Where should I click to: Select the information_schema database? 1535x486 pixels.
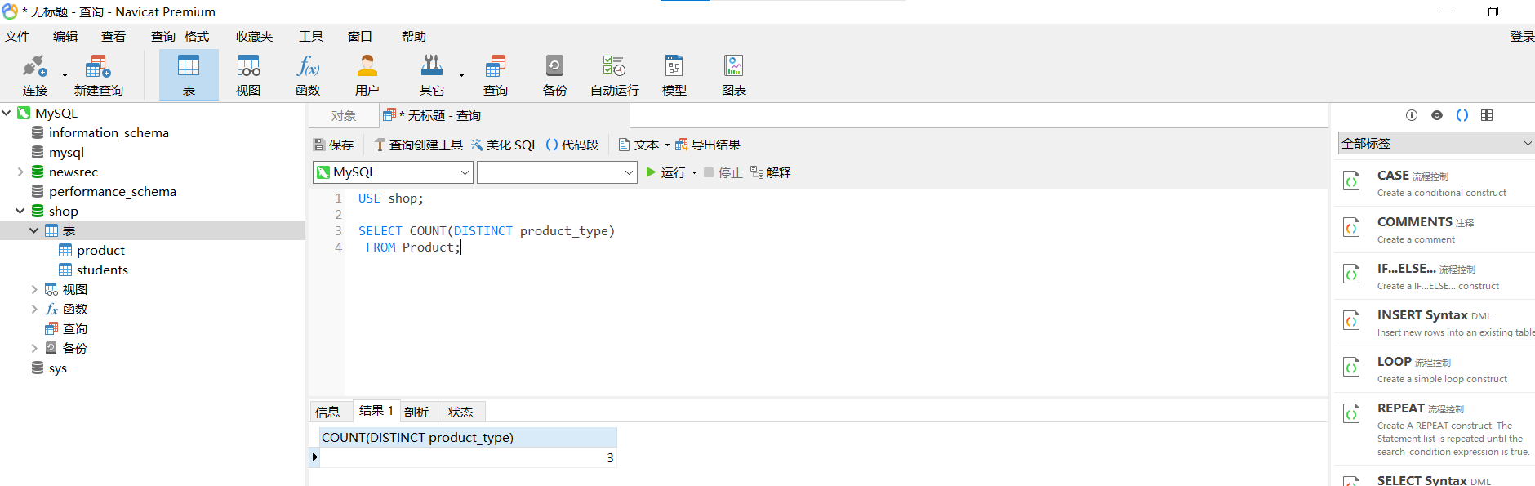coord(109,132)
